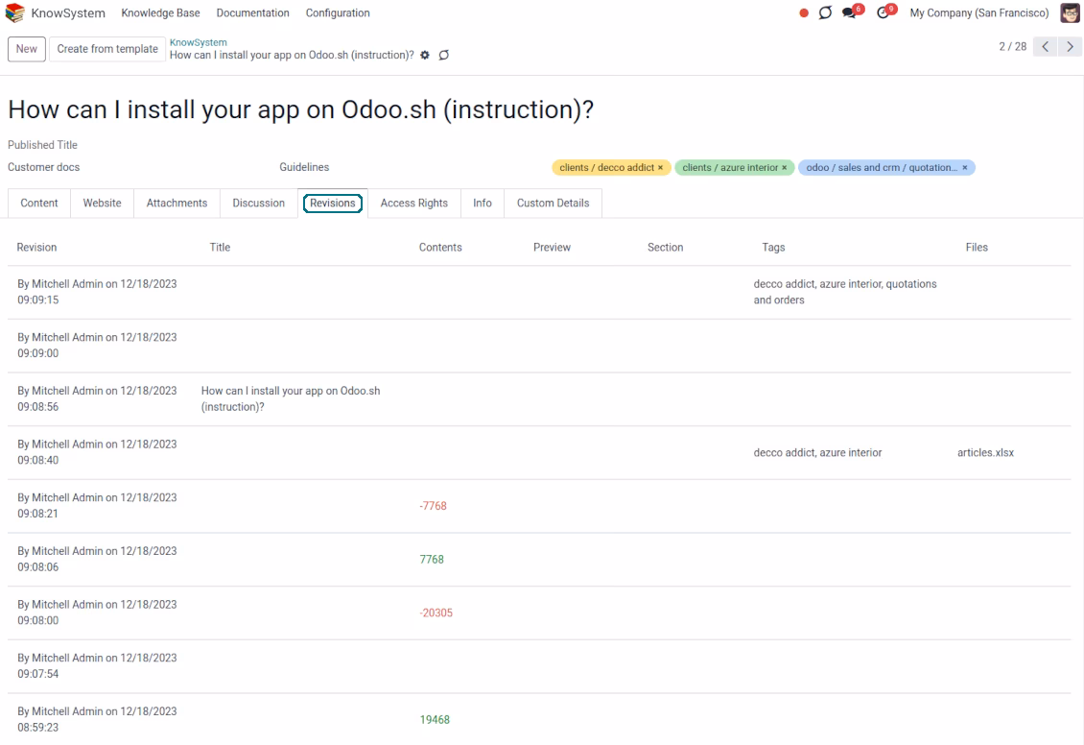Remove the clients / azure interior tag
The width and height of the screenshot is (1084, 745).
pyautogui.click(x=784, y=167)
